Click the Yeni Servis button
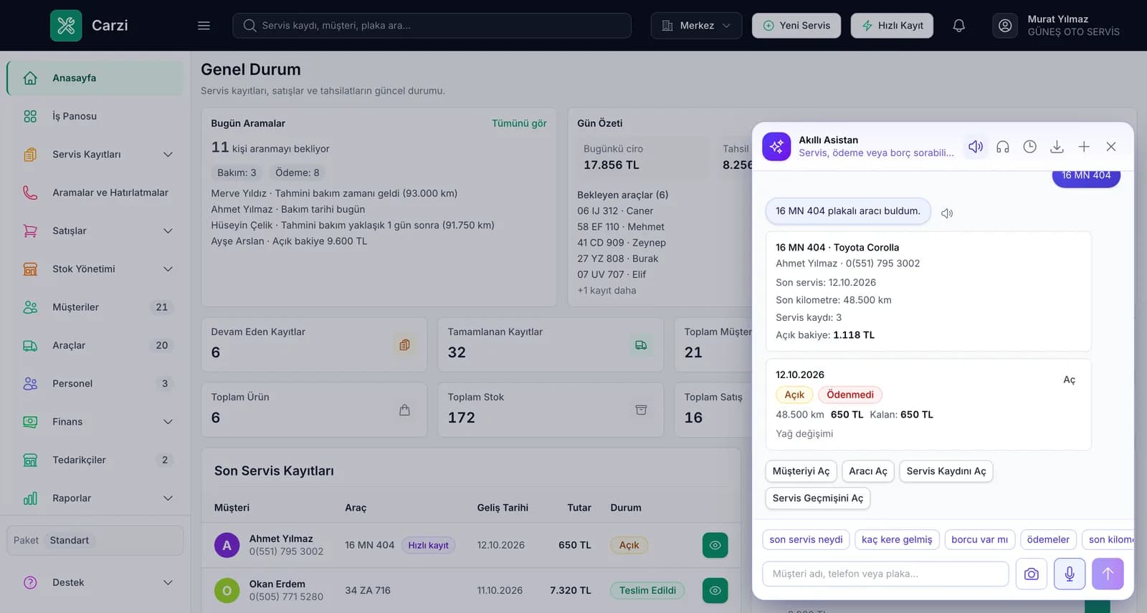Image resolution: width=1147 pixels, height=613 pixels. pos(796,26)
